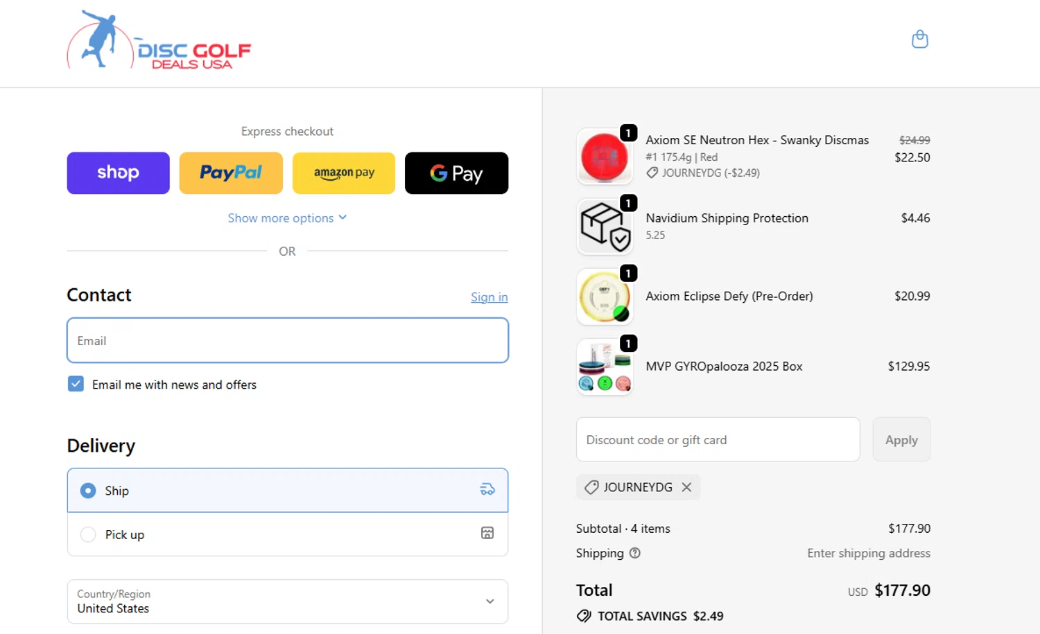Image resolution: width=1040 pixels, height=634 pixels.
Task: Click the store pickup icon
Action: point(487,533)
